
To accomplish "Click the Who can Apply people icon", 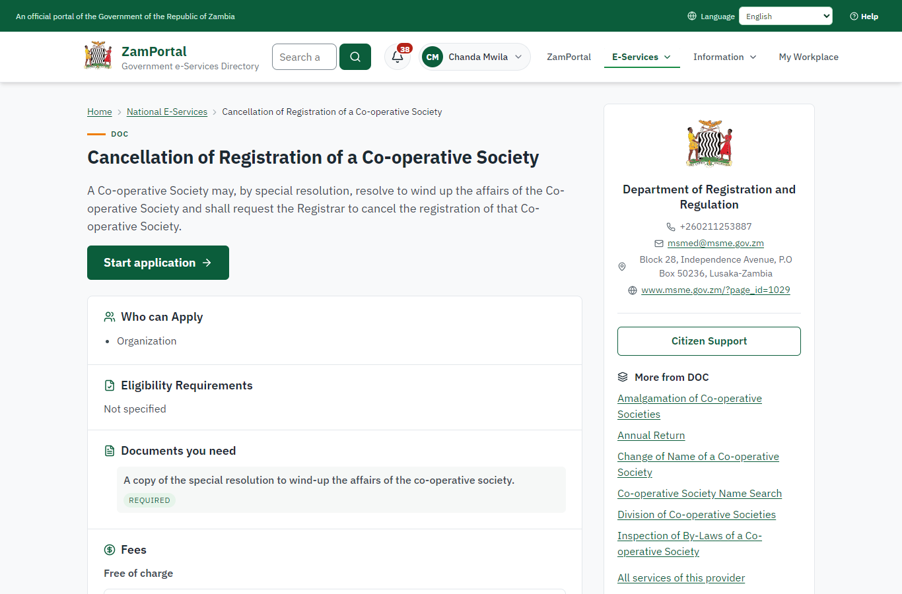I will coord(110,317).
